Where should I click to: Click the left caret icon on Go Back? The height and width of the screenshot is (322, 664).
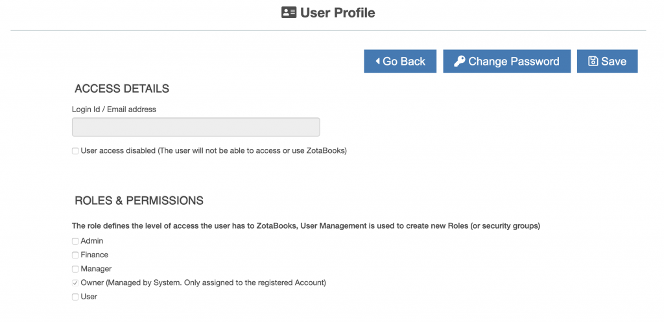(x=377, y=62)
